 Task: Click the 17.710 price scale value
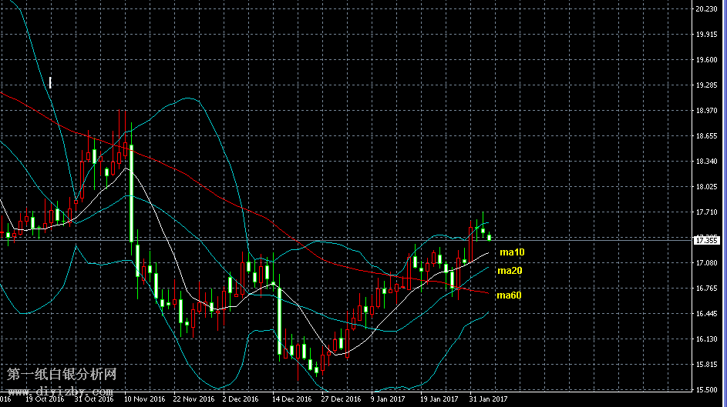point(707,212)
